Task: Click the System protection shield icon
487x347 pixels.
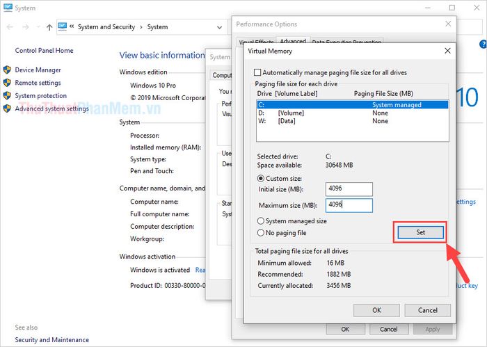Action: point(7,95)
